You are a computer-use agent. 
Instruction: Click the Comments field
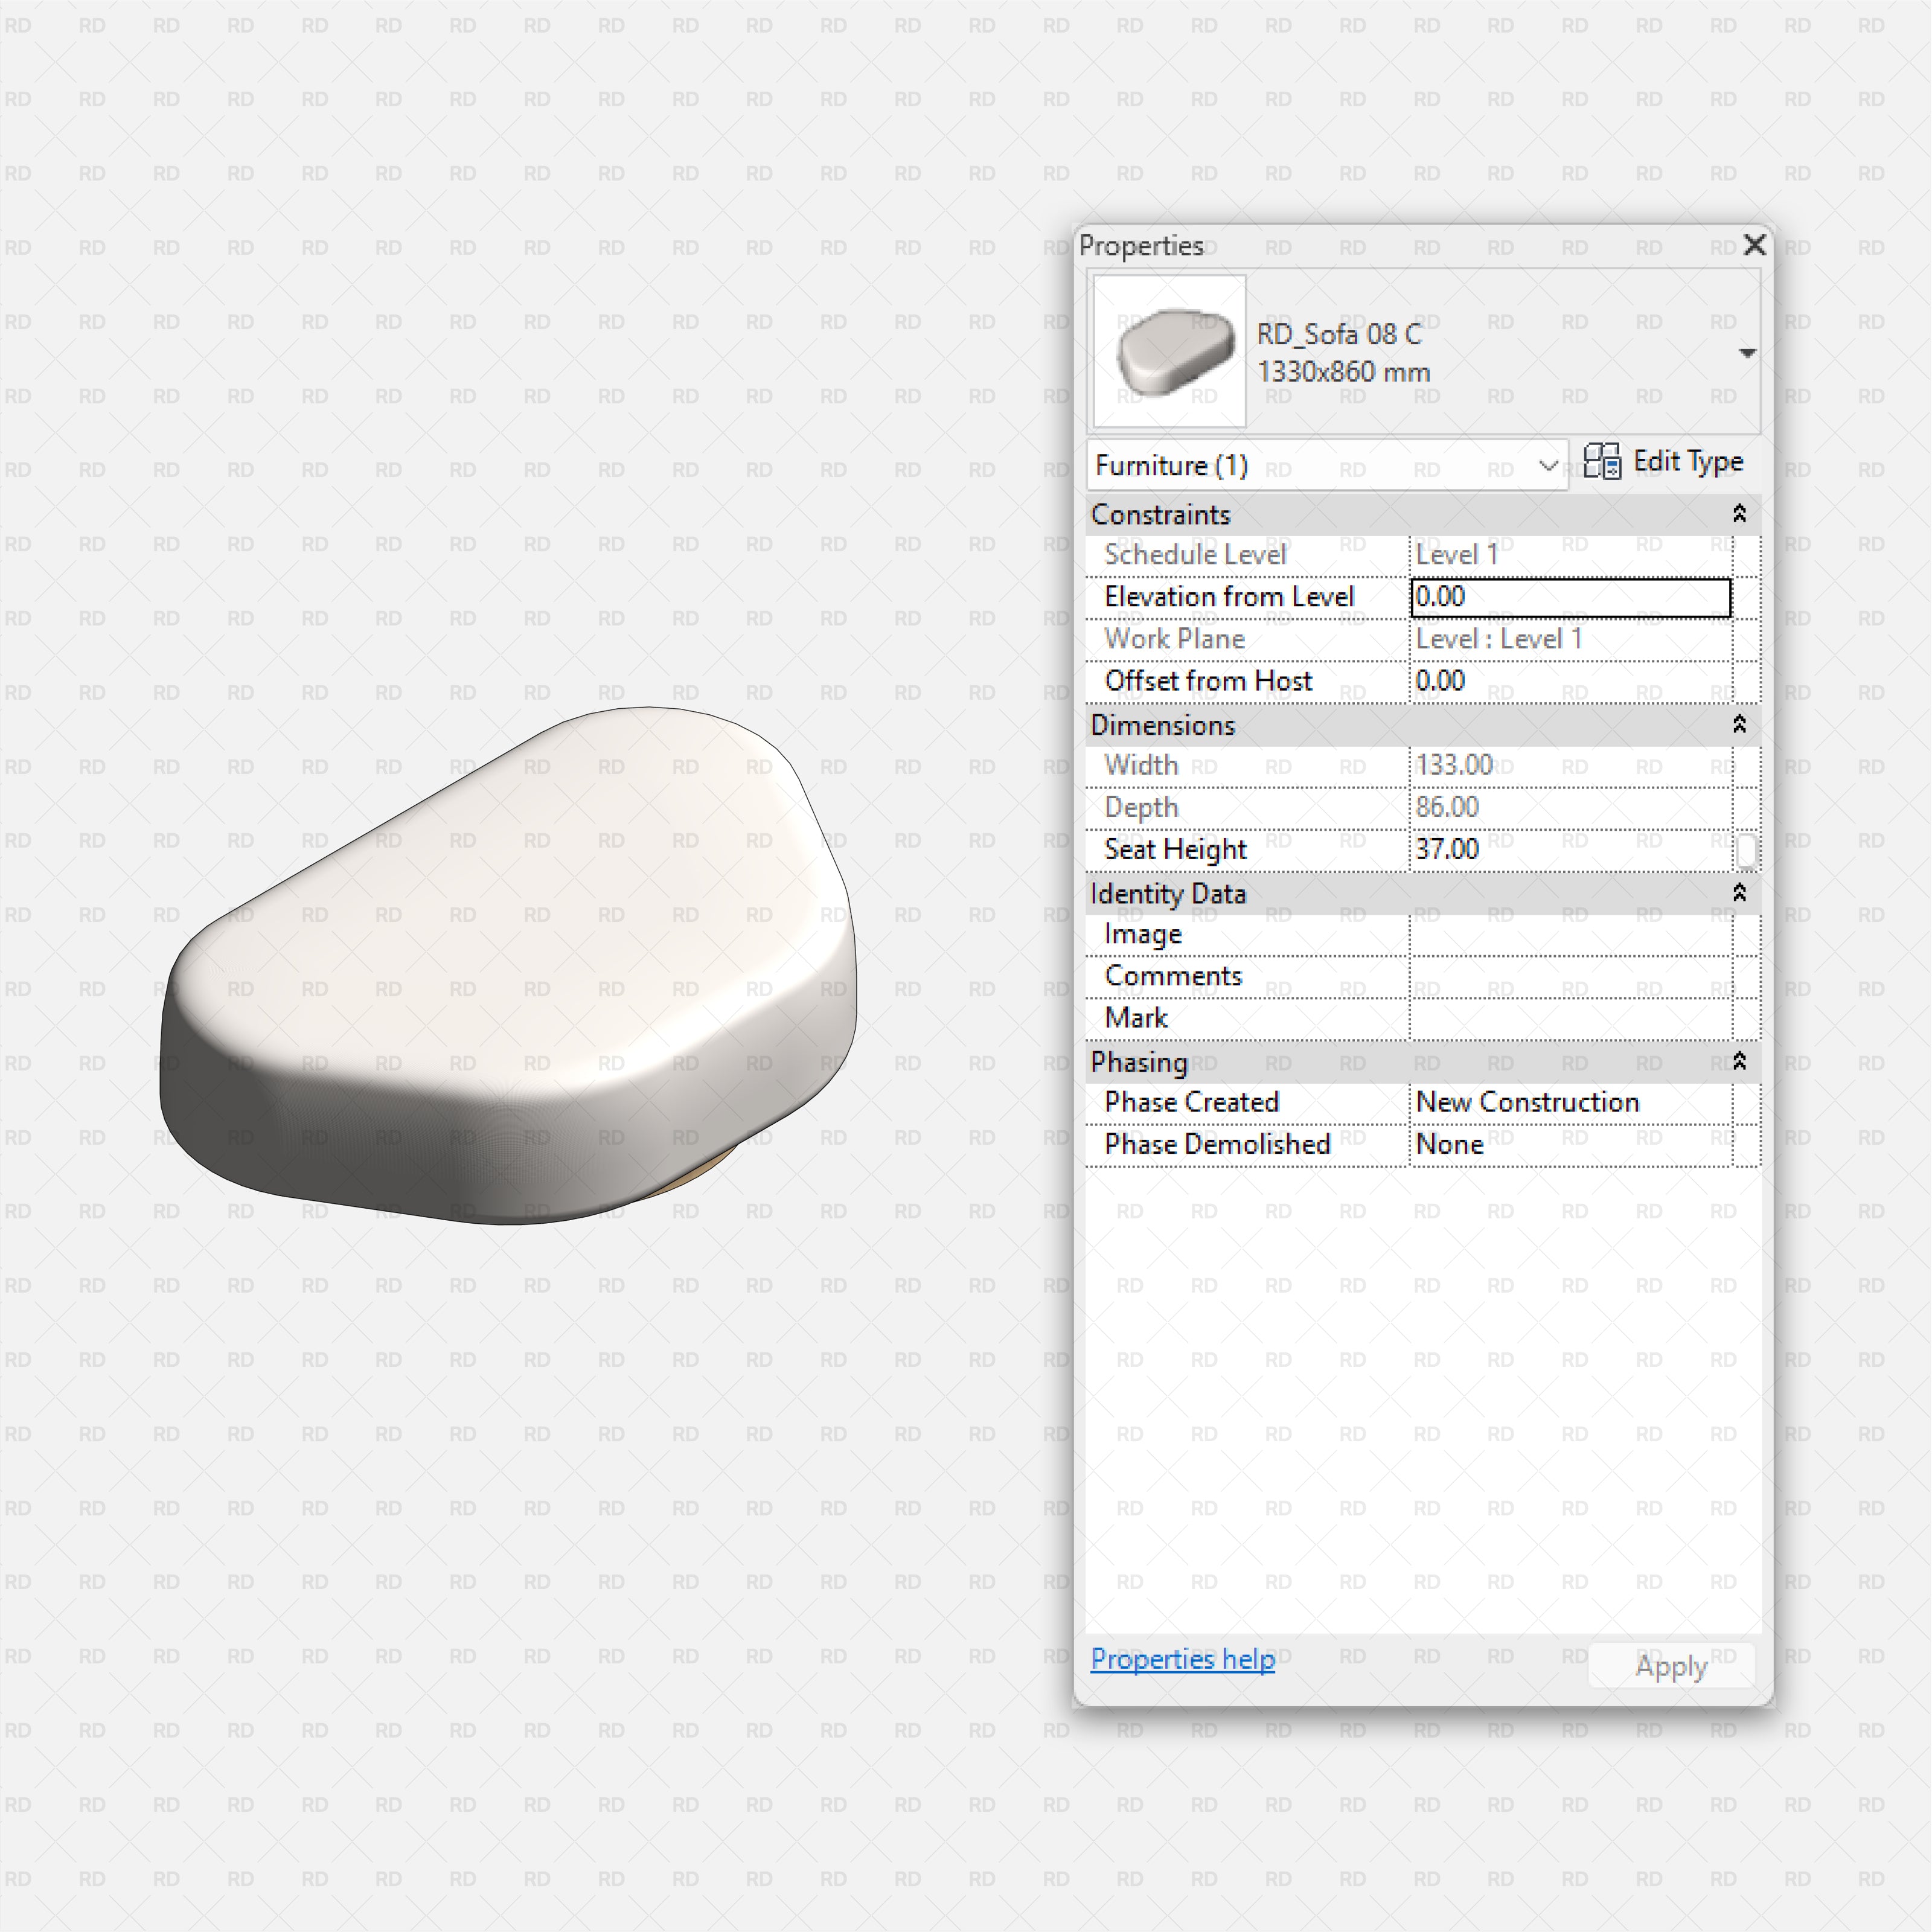pyautogui.click(x=1580, y=976)
